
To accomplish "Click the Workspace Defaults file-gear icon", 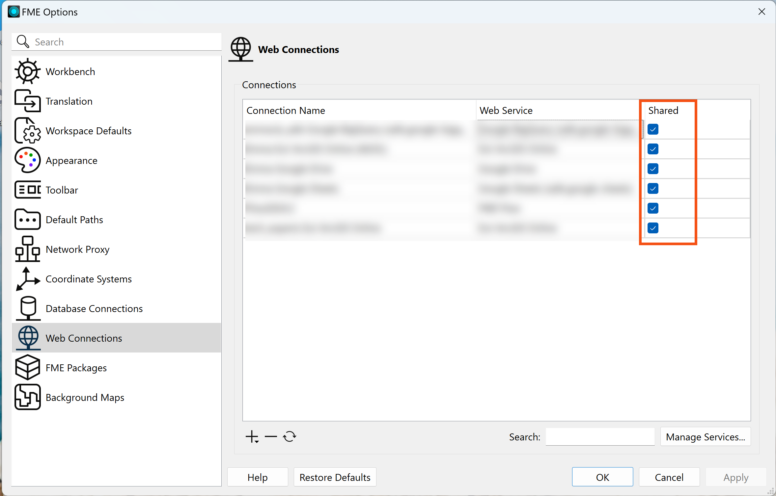I will (x=28, y=131).
